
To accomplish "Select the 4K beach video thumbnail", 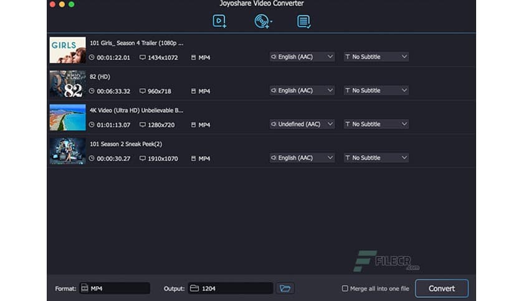I will pos(67,118).
